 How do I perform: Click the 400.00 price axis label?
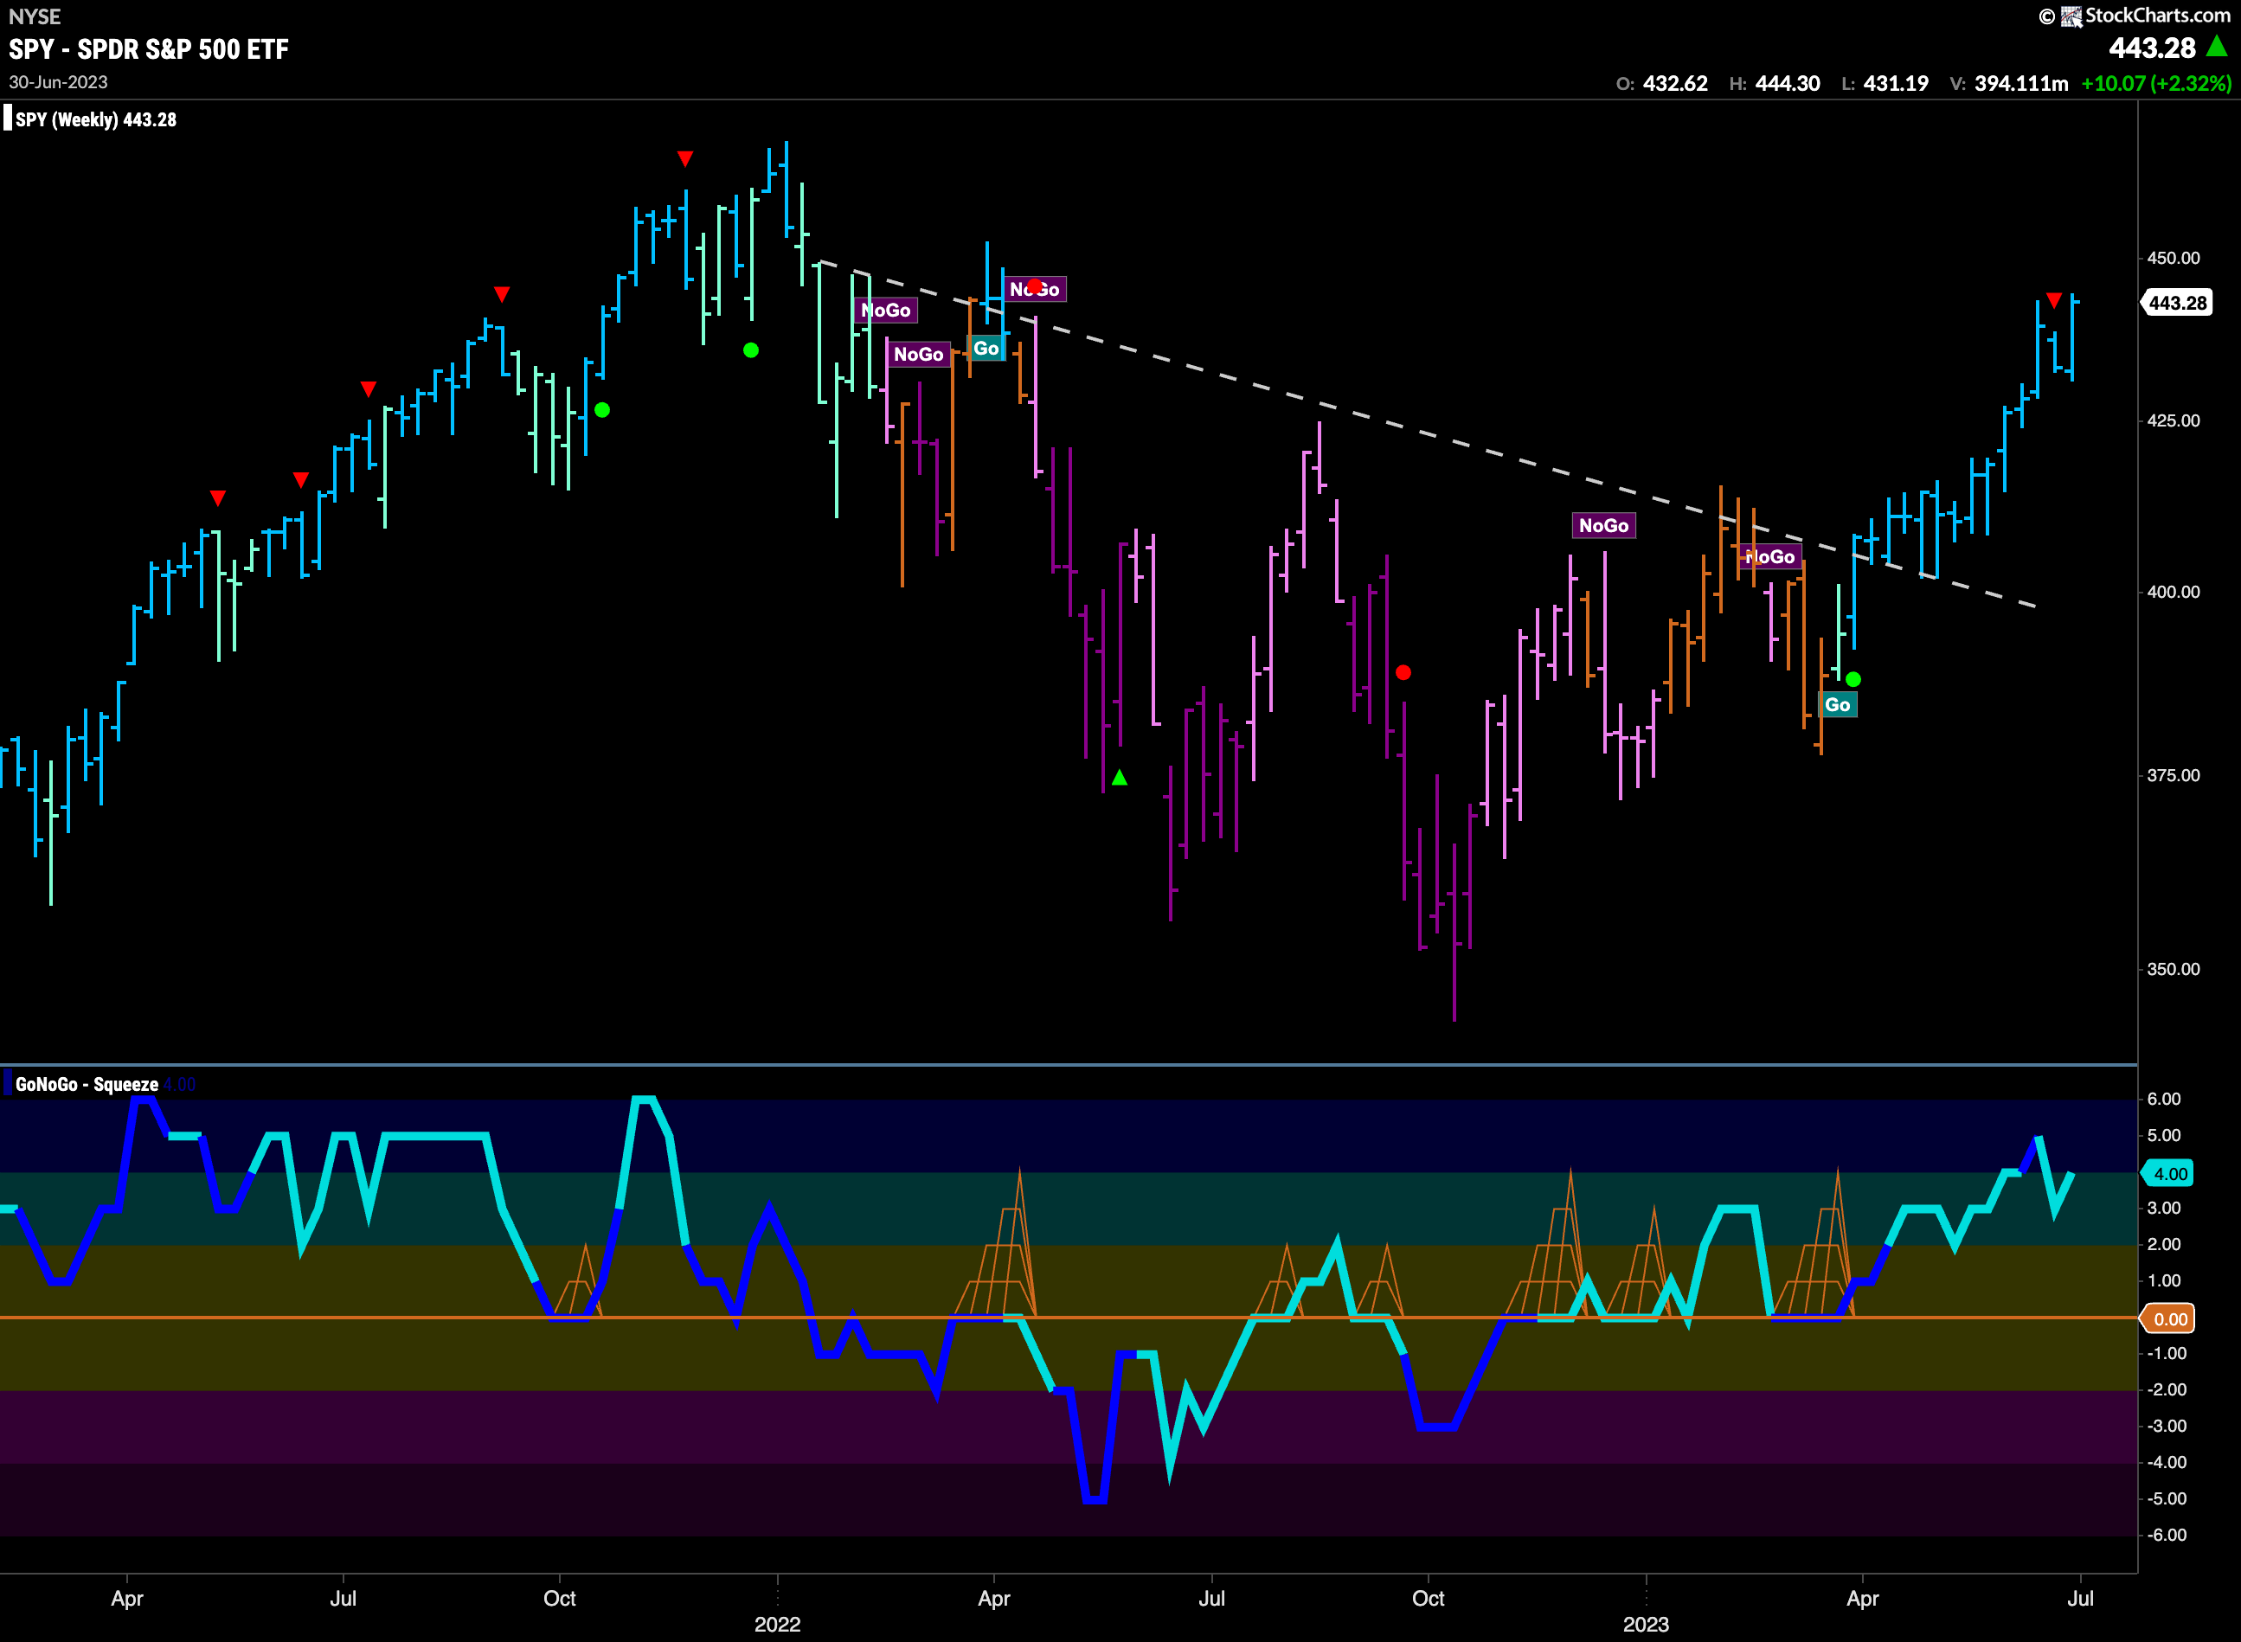[2174, 593]
